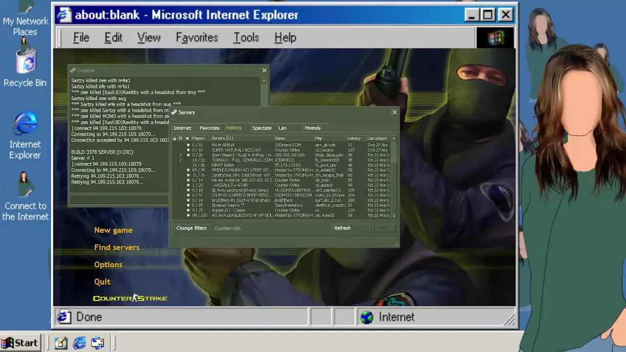The width and height of the screenshot is (626, 352).
Task: Click the Windows flag logo in IE toolbar
Action: coord(494,38)
